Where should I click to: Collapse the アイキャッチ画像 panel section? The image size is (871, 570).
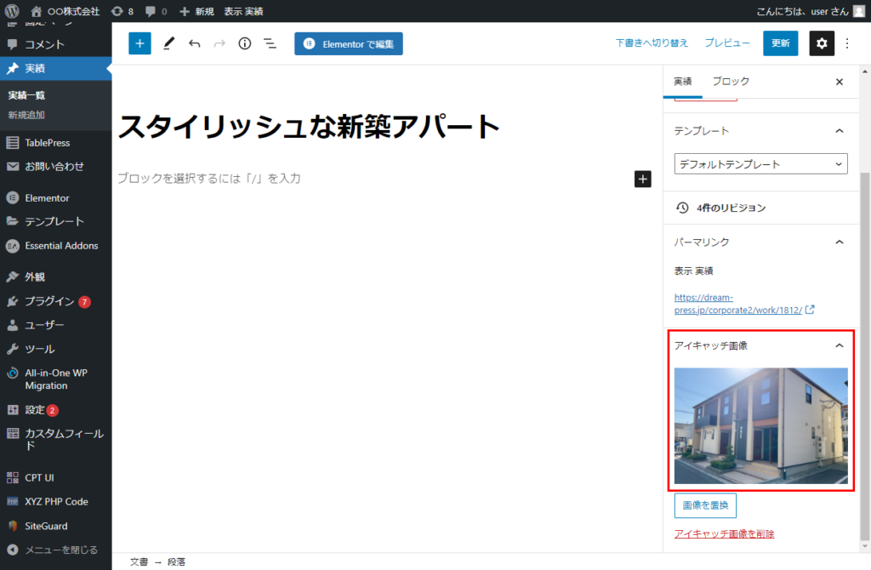click(840, 345)
